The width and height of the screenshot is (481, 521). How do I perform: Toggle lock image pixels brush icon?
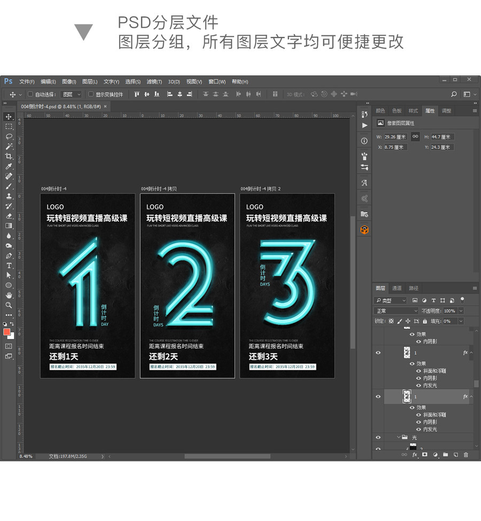[x=399, y=321]
